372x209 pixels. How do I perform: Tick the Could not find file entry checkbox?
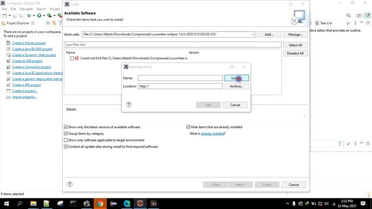pos(72,58)
